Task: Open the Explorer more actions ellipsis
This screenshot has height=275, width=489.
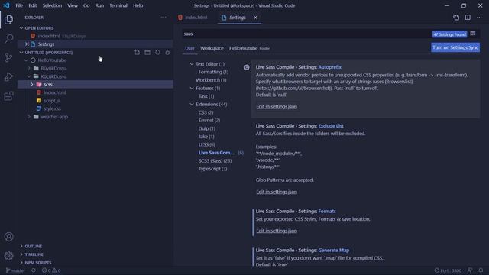Action: [164, 18]
